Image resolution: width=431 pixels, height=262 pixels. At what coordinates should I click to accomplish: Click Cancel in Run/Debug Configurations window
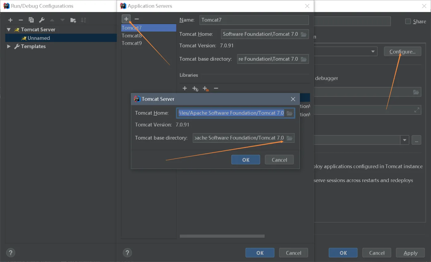point(377,253)
